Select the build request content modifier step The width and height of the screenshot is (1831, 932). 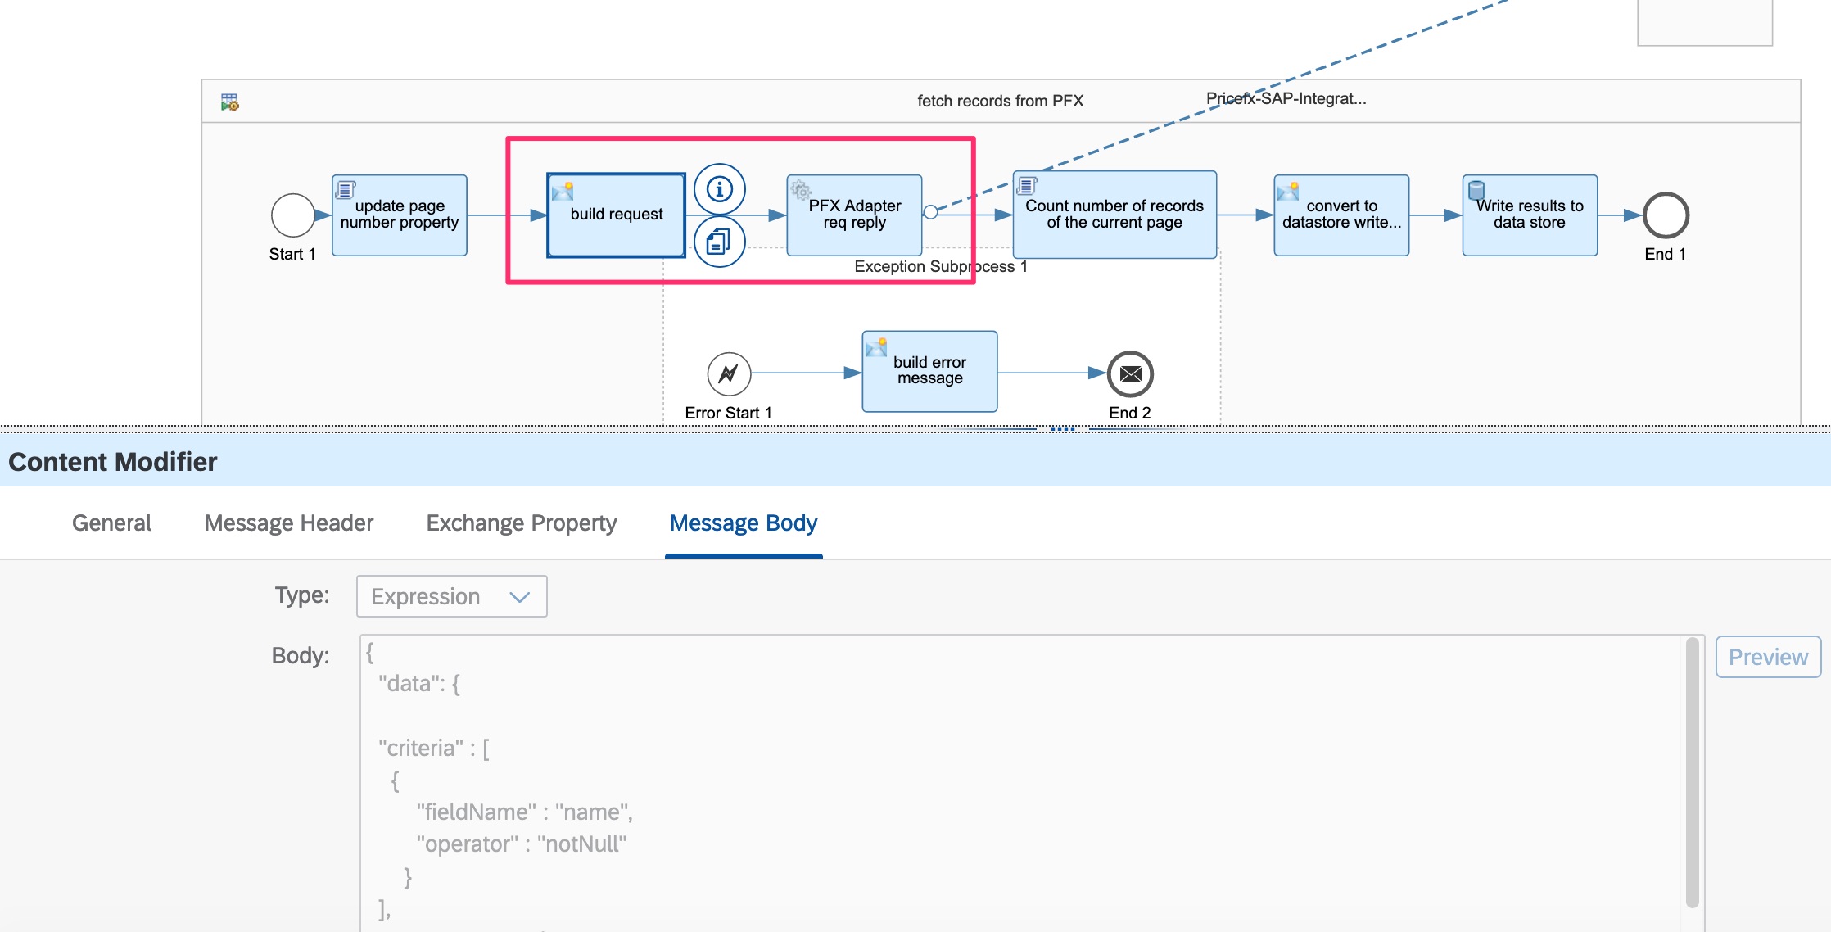[616, 215]
